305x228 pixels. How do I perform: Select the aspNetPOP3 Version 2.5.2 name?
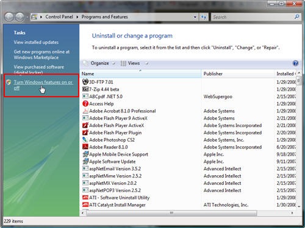click(115, 190)
